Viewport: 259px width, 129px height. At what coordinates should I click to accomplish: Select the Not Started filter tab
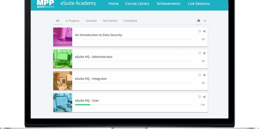(x=110, y=21)
